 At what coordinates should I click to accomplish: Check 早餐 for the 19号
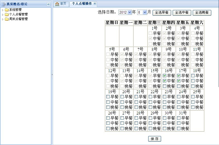tap(108, 97)
